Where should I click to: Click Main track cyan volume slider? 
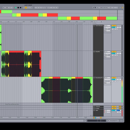pos(114,110)
